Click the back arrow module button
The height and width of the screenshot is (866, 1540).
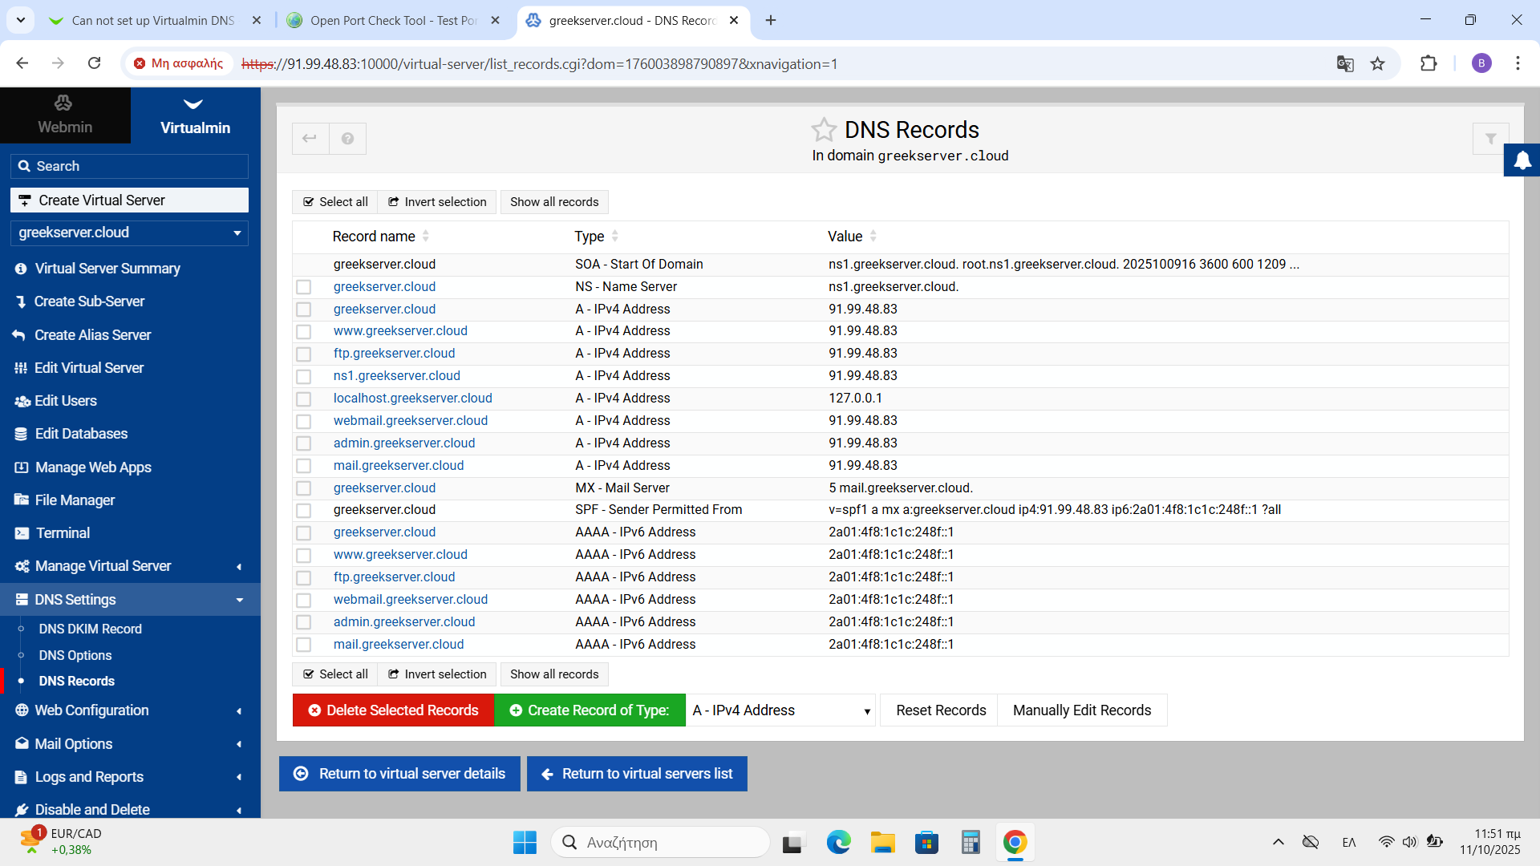tap(310, 139)
